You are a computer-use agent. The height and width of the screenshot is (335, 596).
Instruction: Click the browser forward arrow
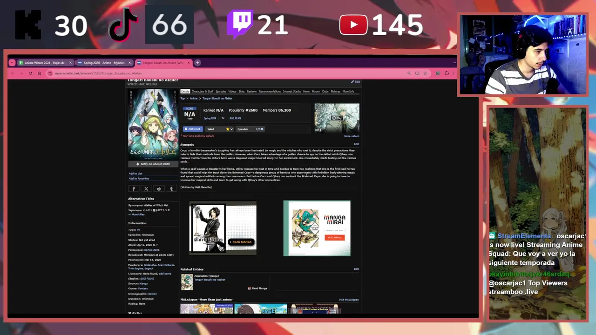coord(21,73)
